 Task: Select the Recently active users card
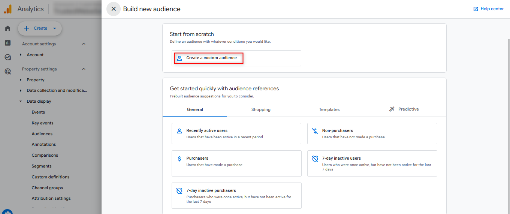236,133
